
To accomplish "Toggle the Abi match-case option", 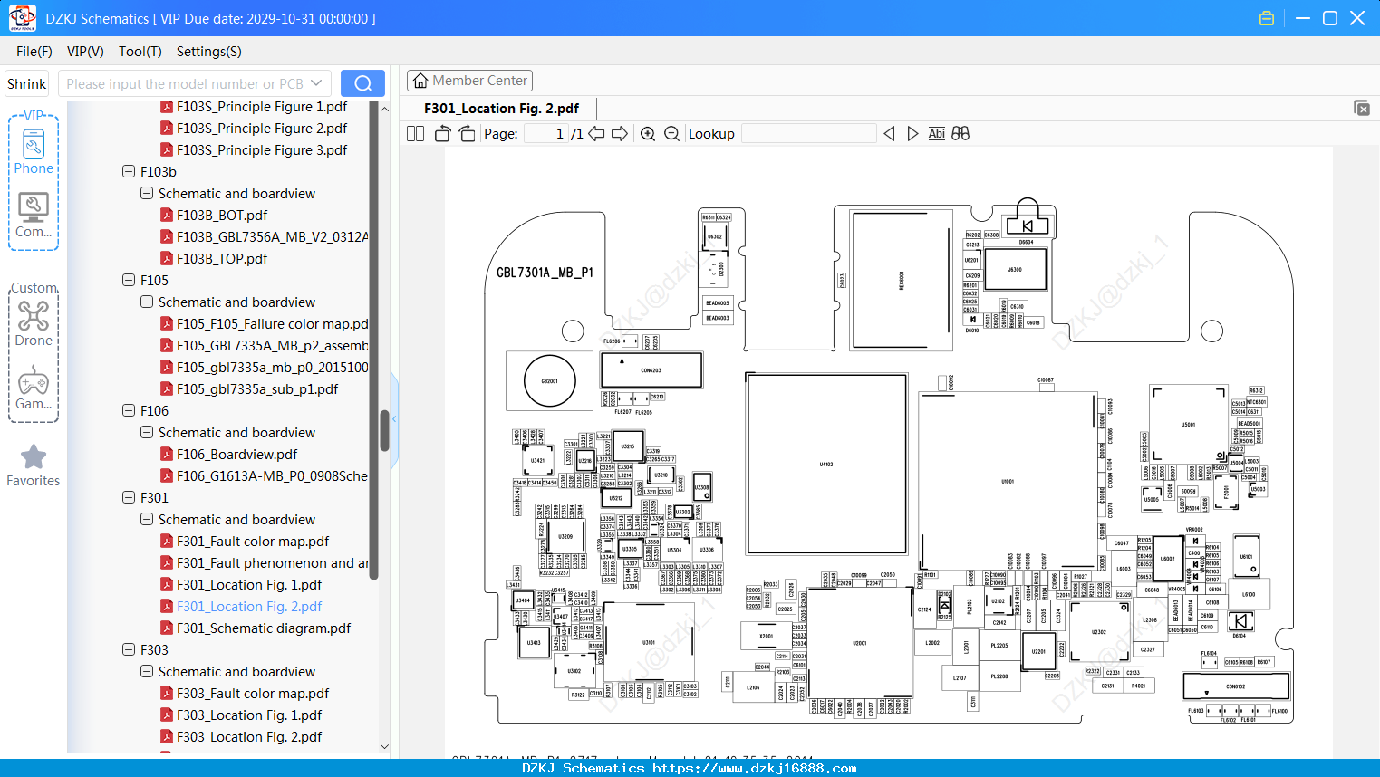I will pos(936,134).
